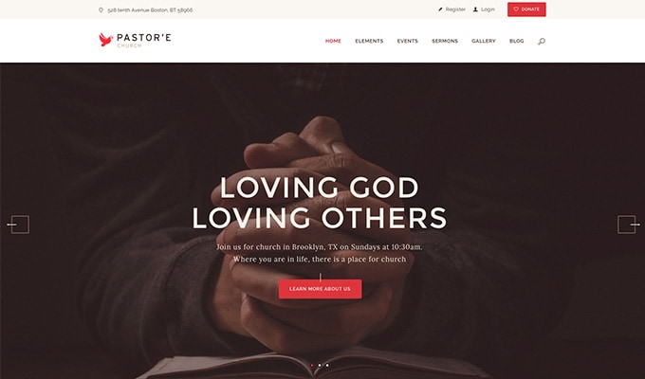Click the heart icon in Donate button
645x379 pixels.
[x=516, y=9]
